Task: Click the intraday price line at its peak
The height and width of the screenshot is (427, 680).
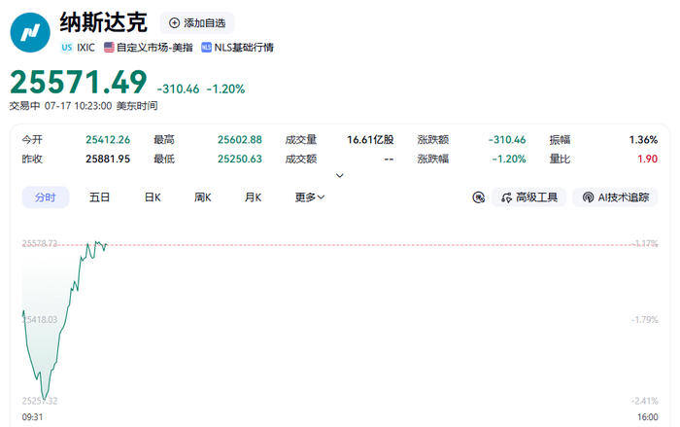Action: pos(97,242)
